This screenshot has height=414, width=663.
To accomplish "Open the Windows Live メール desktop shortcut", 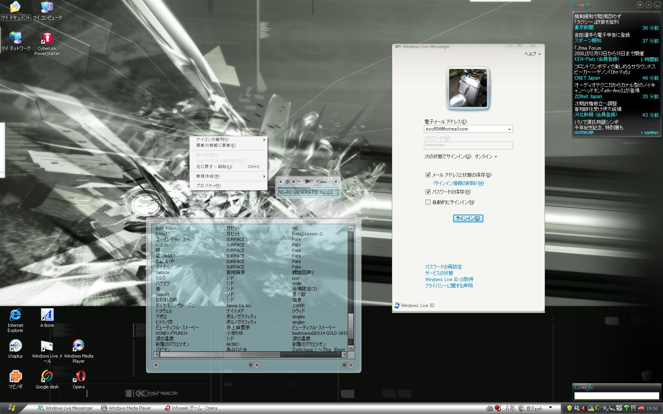I will pos(47,351).
